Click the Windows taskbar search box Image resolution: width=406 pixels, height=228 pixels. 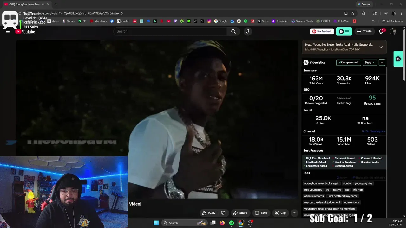[x=185, y=223]
